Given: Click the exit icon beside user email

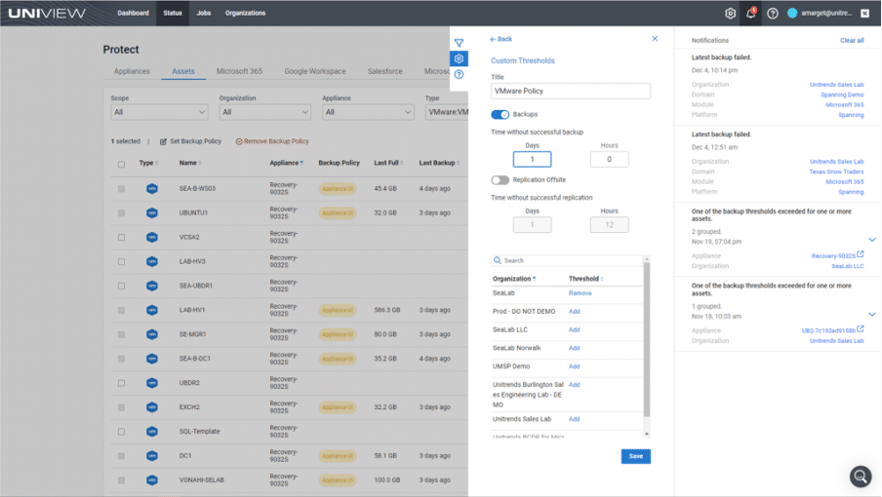Looking at the screenshot, I should pyautogui.click(x=865, y=14).
